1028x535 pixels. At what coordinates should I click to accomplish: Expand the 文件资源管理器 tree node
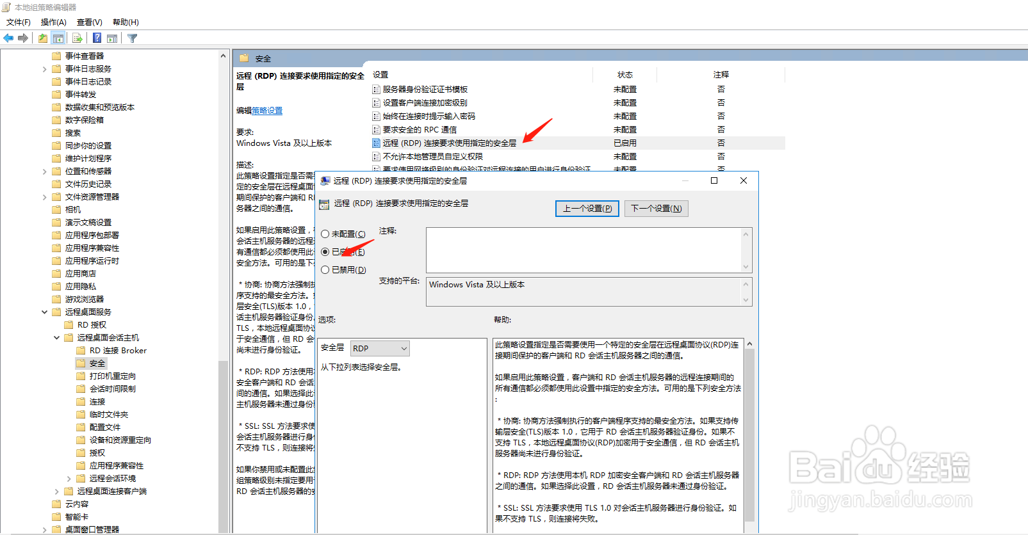[44, 197]
